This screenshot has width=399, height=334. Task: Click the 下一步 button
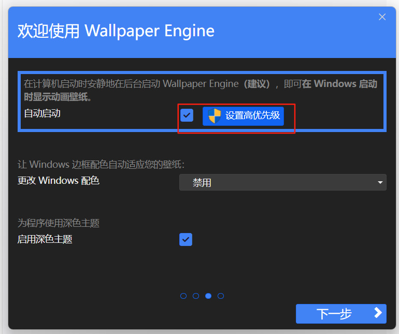tap(341, 314)
